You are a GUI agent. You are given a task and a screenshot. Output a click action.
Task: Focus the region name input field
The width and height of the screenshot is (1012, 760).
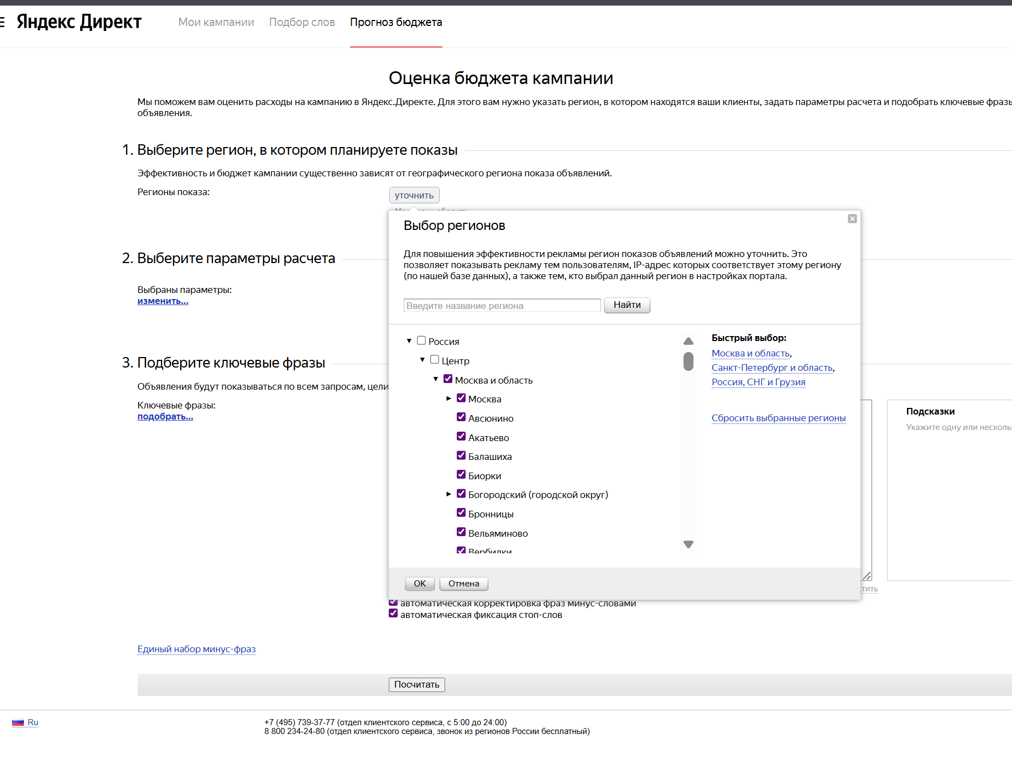coord(502,306)
